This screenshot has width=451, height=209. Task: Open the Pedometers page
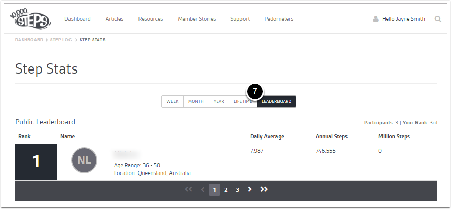point(279,19)
